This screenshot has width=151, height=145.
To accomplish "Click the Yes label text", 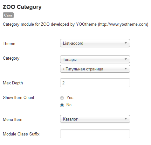I will (x=70, y=97).
